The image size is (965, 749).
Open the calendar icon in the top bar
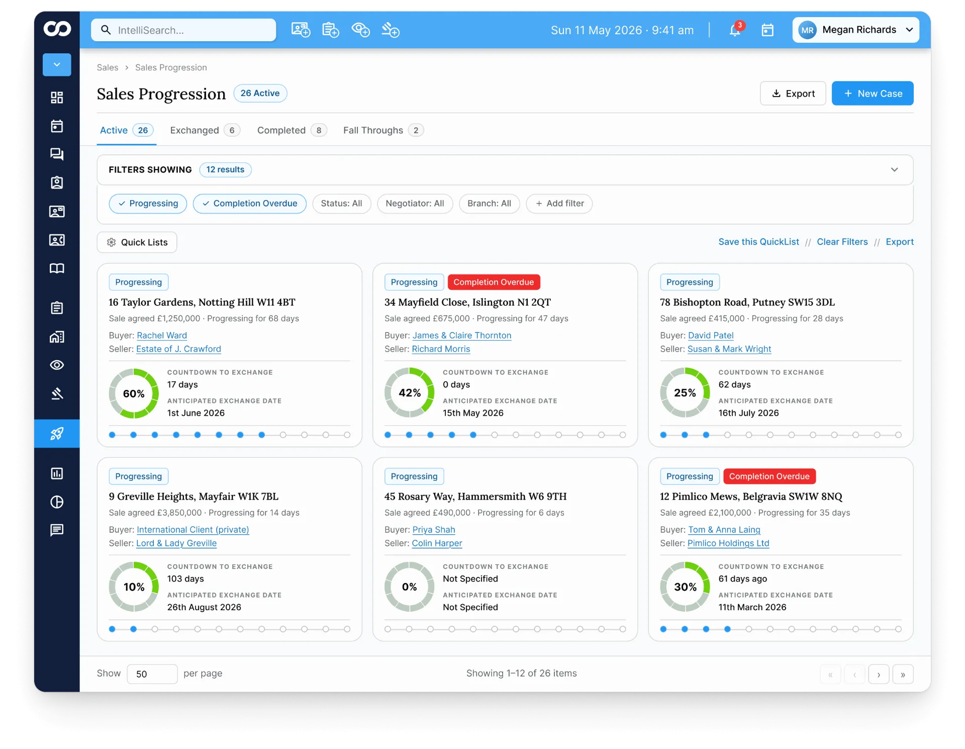click(767, 30)
